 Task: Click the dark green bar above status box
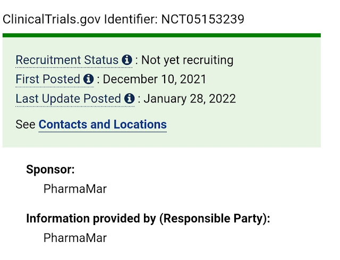161,35
